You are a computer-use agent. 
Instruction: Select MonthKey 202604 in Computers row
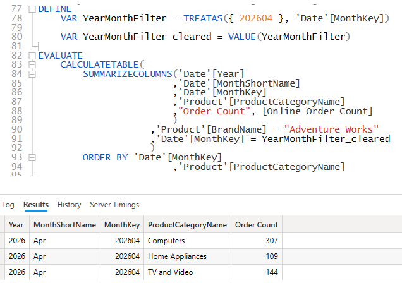(x=122, y=241)
